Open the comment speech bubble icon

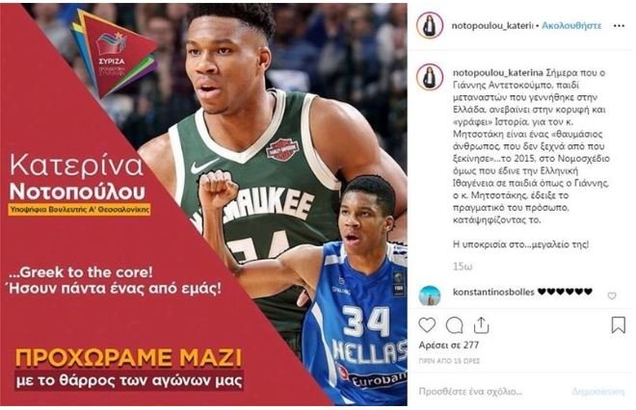click(454, 325)
